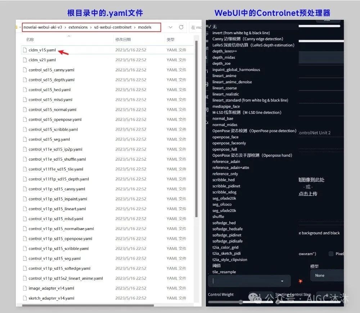The width and height of the screenshot is (360, 313).
Task: Select shuffle preprocessor option
Action: [218, 217]
